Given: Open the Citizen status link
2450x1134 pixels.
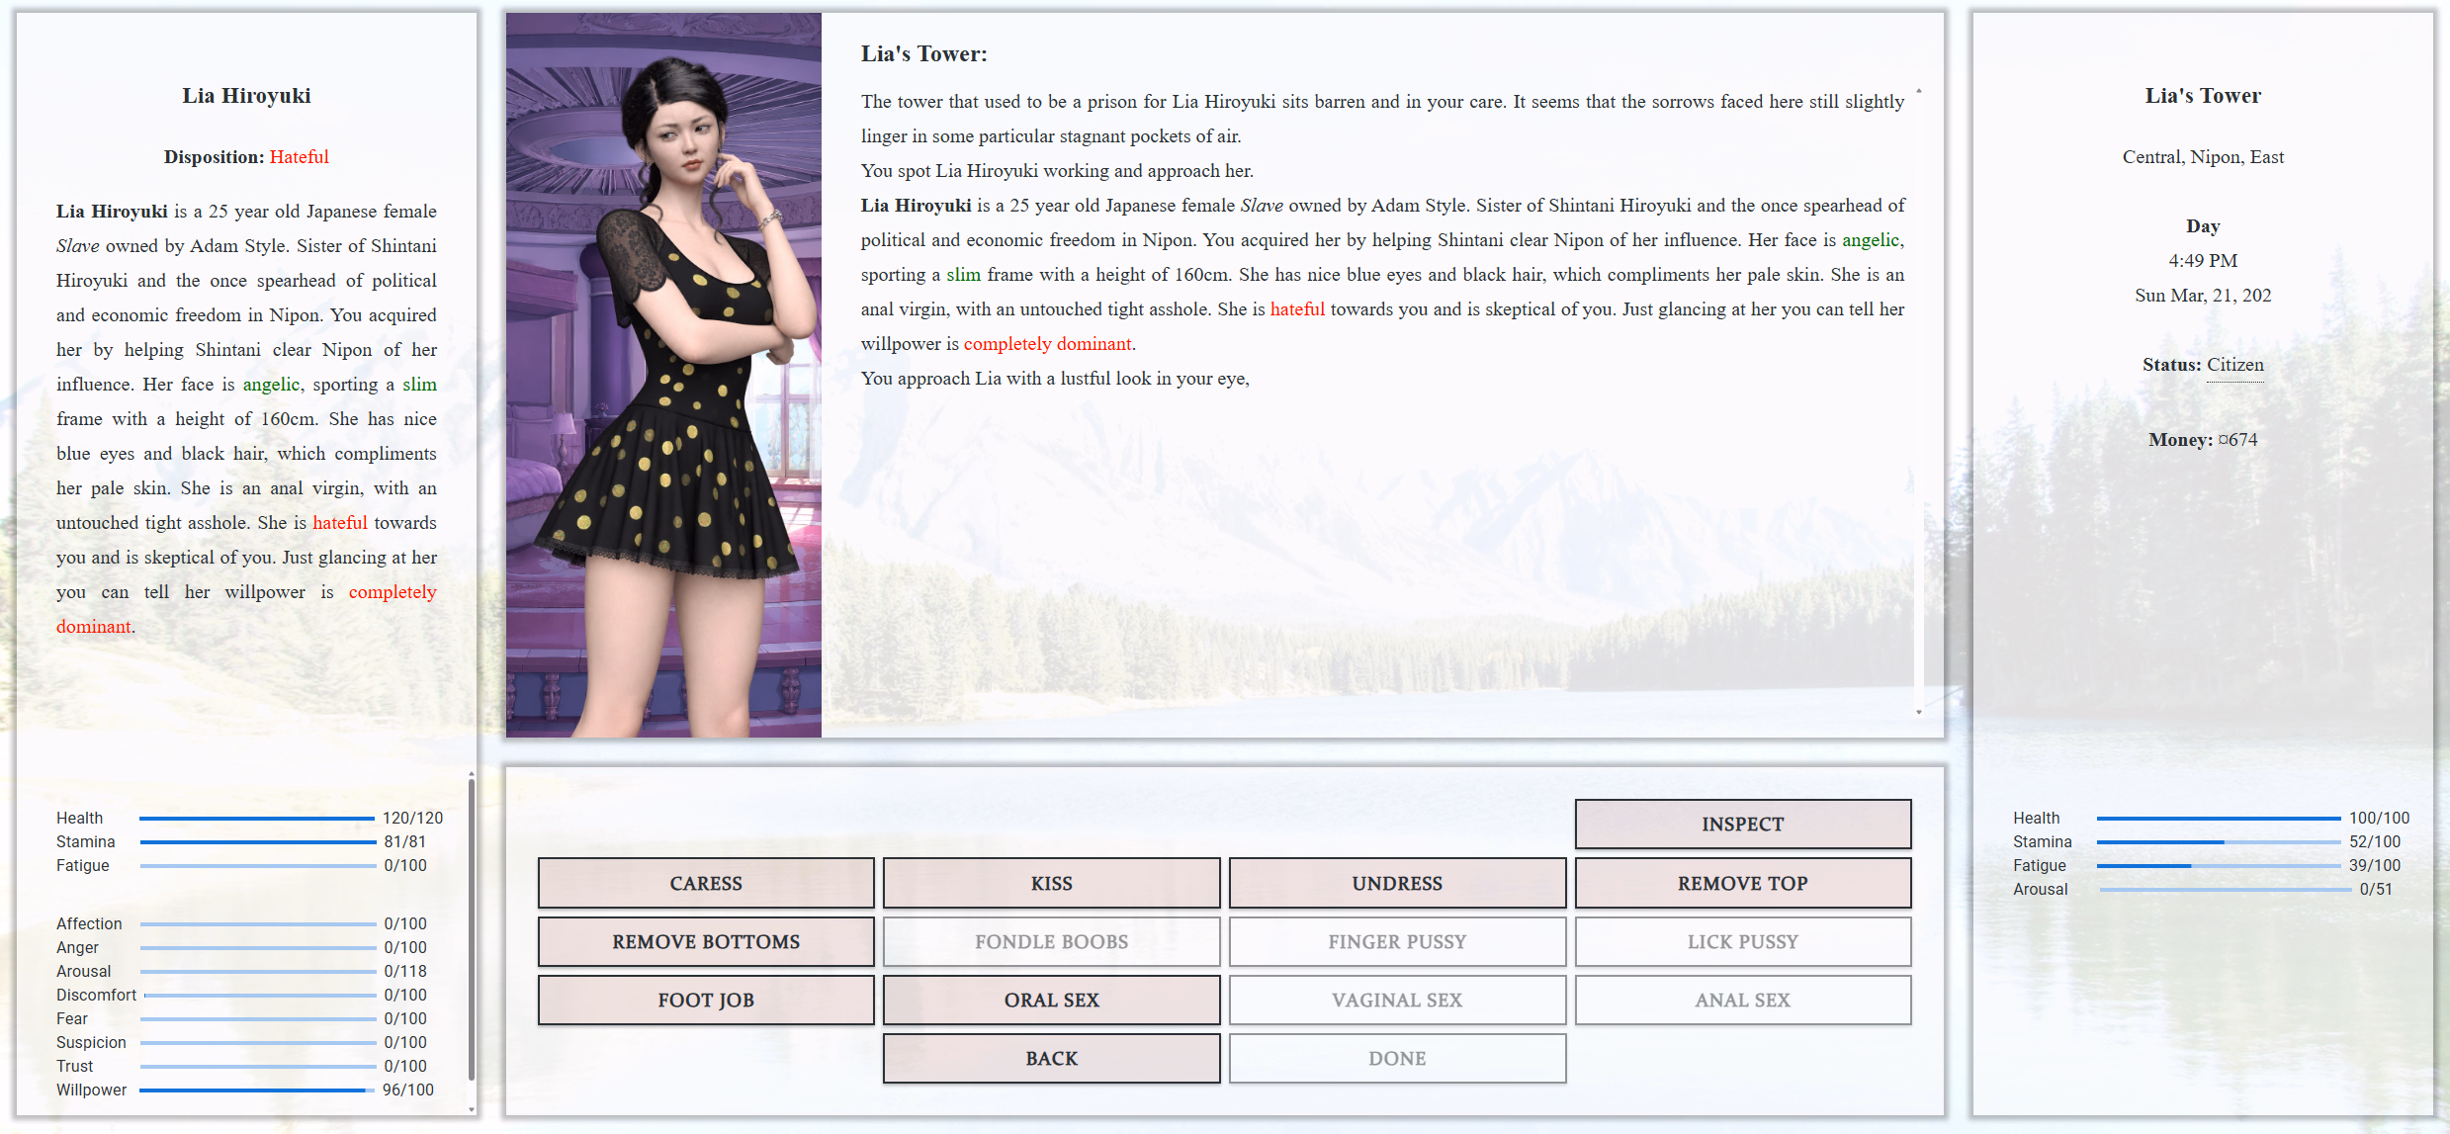Looking at the screenshot, I should pyautogui.click(x=2234, y=365).
